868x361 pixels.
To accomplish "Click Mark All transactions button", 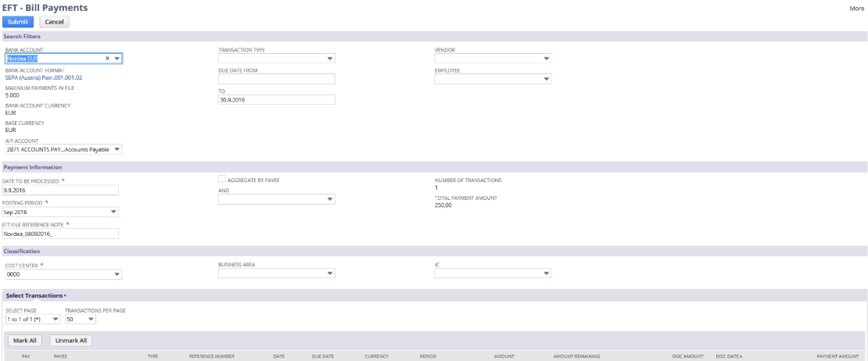I will (25, 341).
